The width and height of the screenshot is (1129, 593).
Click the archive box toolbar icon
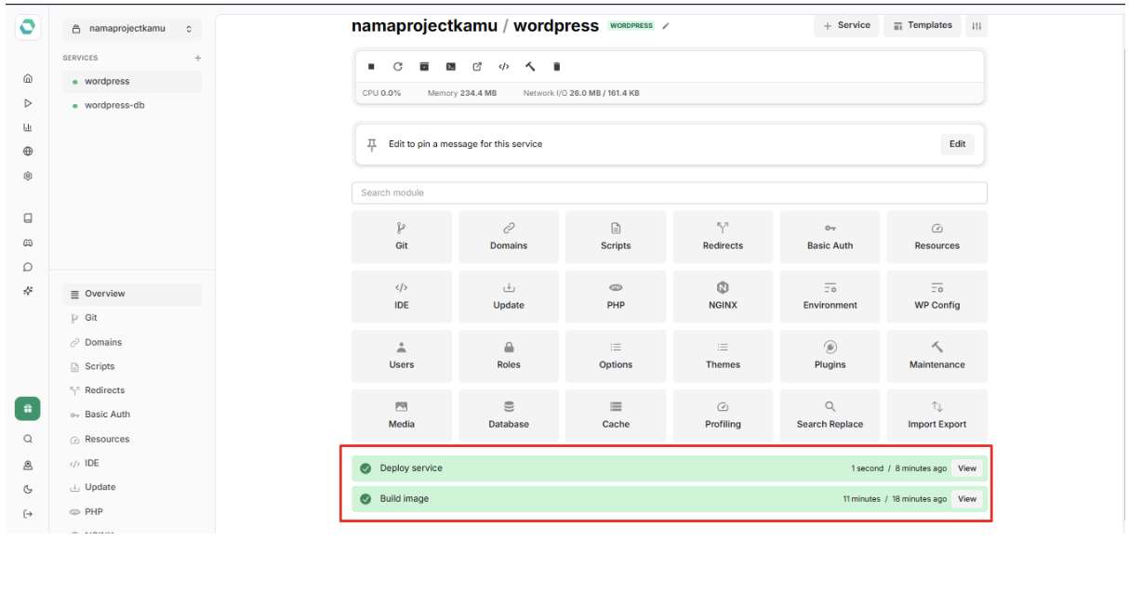(424, 67)
